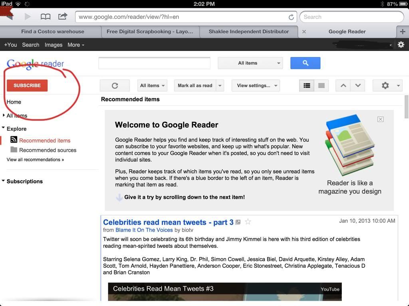The width and height of the screenshot is (409, 306).
Task: Select Recommended sources in sidebar
Action: point(48,150)
